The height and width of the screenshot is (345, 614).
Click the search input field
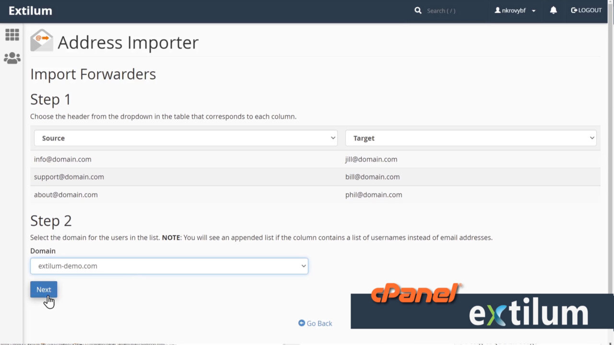[441, 10]
